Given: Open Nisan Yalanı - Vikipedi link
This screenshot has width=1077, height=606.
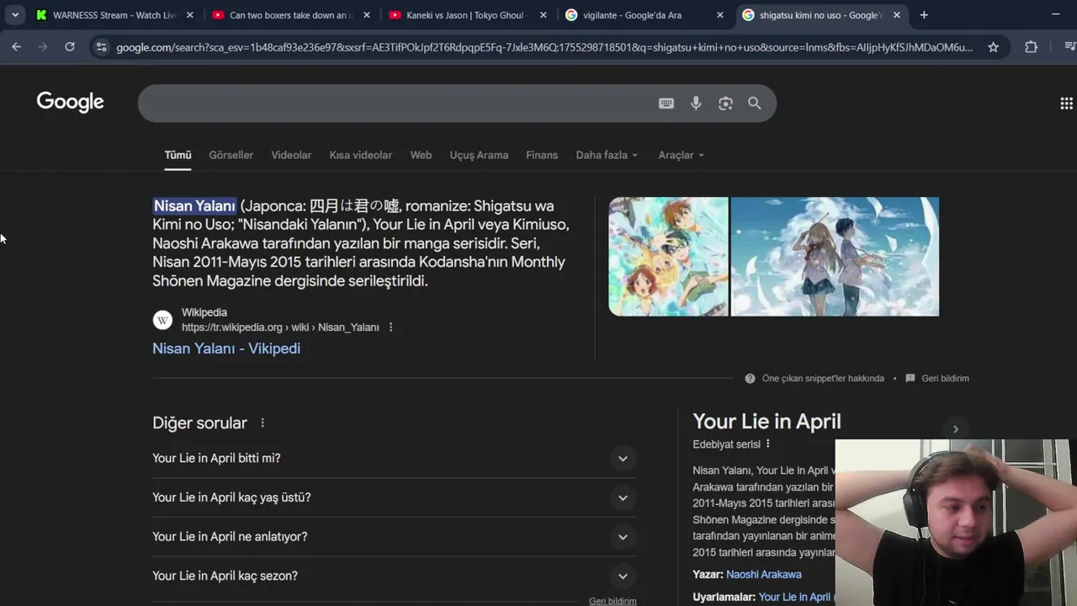Looking at the screenshot, I should [x=226, y=348].
